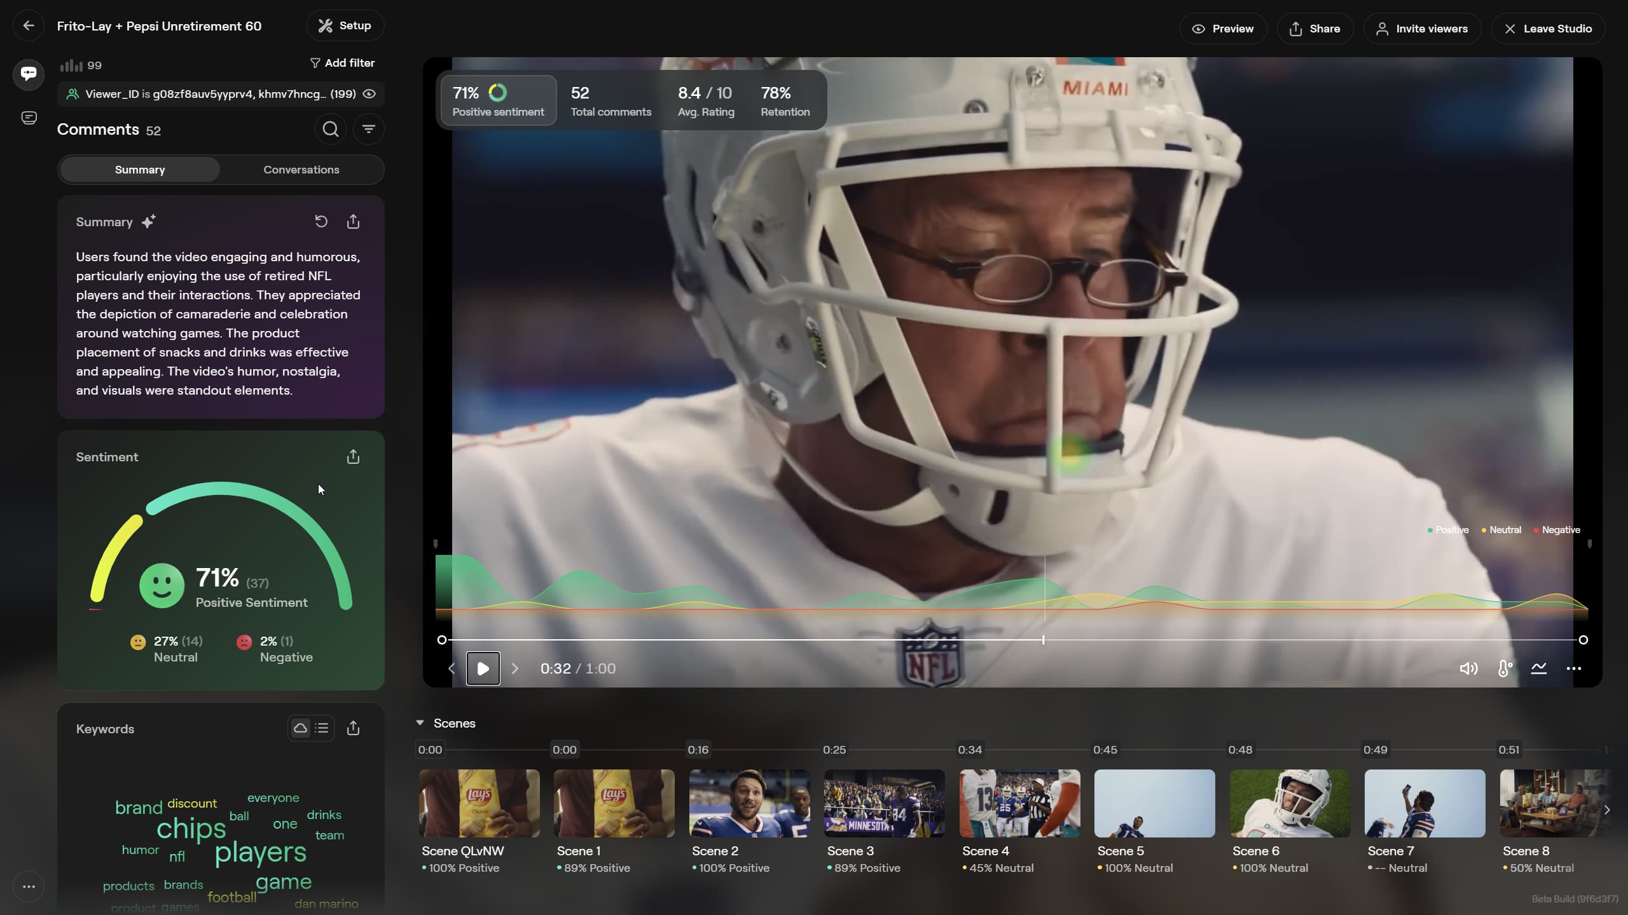Mute the video volume

click(x=1468, y=668)
